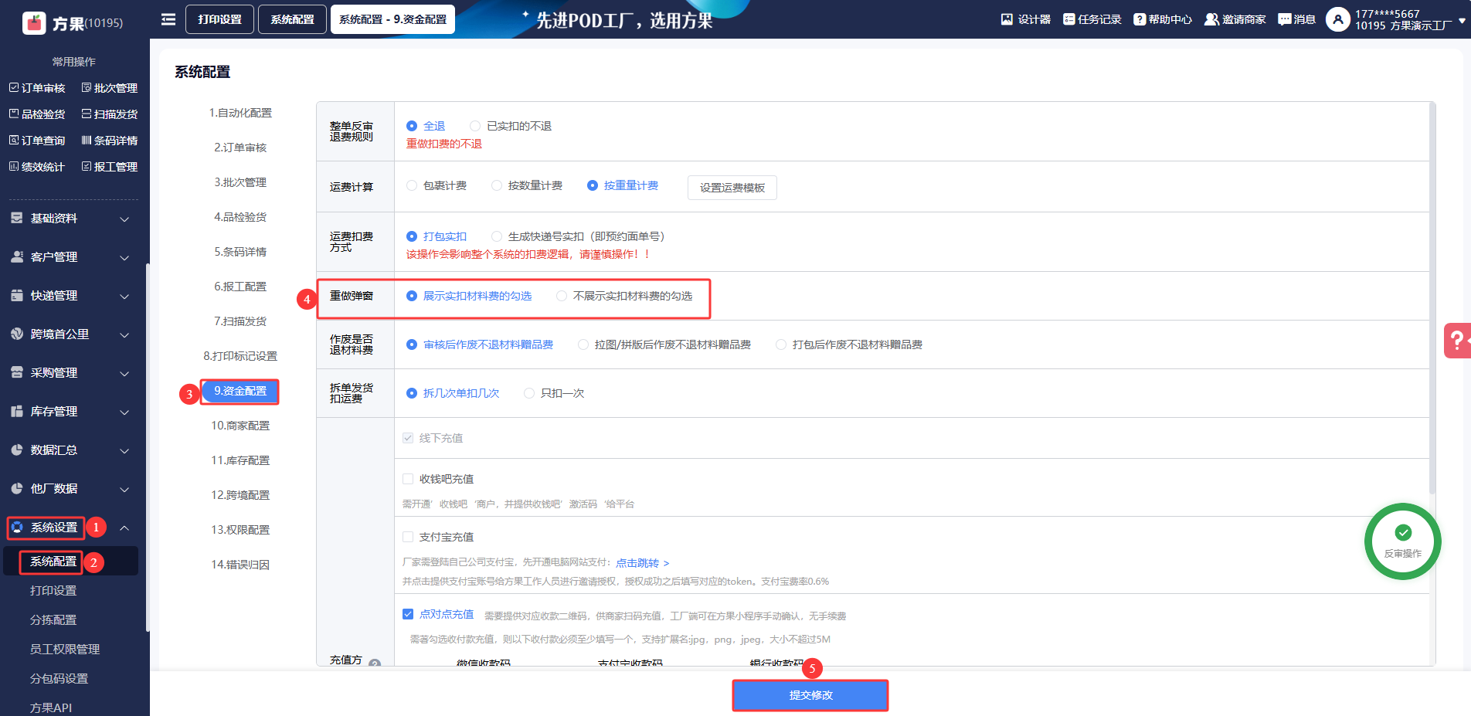Screen dimensions: 1471x716
Task: Select 只扣一次 shipping deduction radio
Action: coord(529,393)
